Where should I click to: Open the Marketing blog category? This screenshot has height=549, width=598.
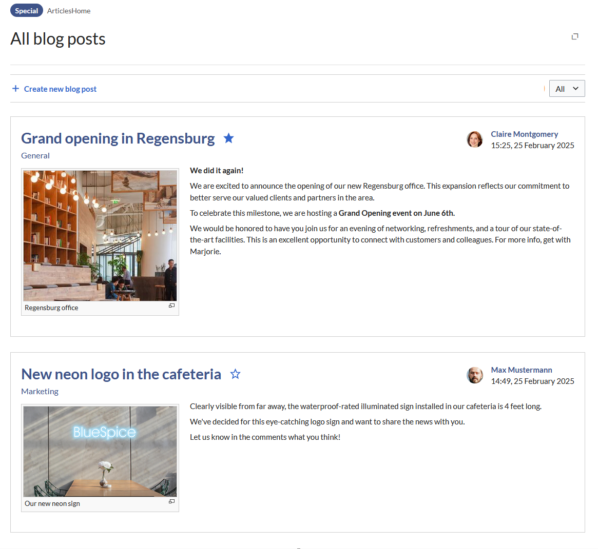tap(40, 392)
